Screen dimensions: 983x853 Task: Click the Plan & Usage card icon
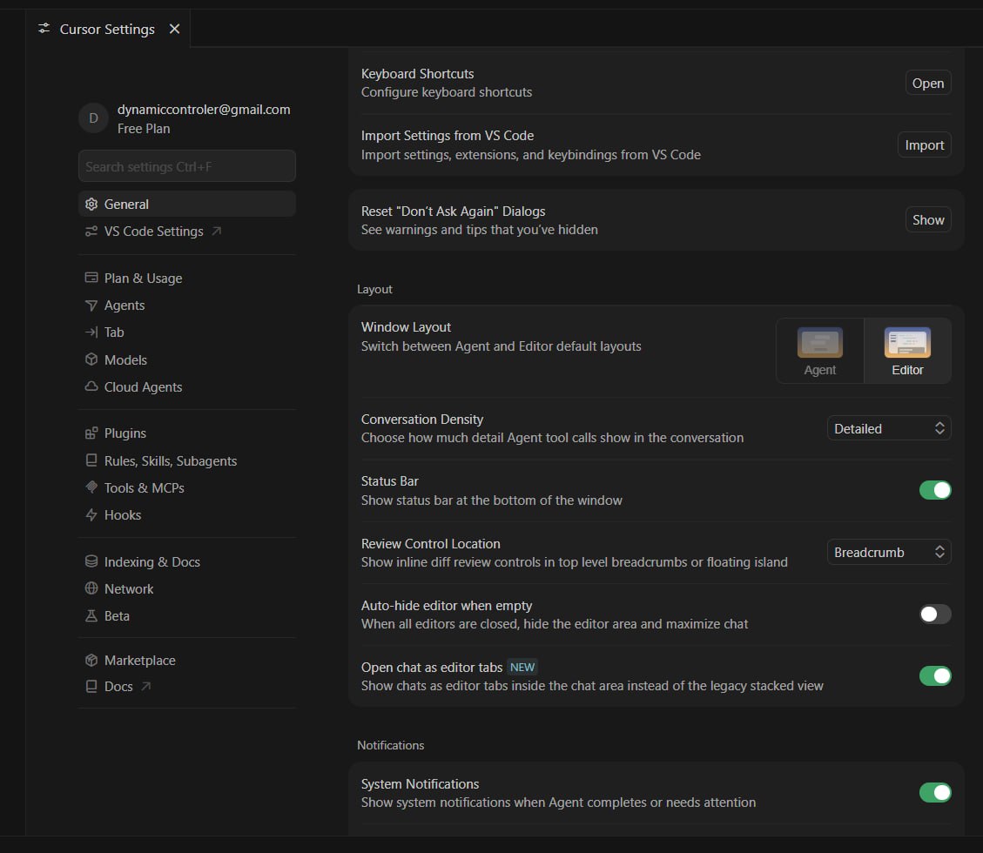[x=91, y=278]
